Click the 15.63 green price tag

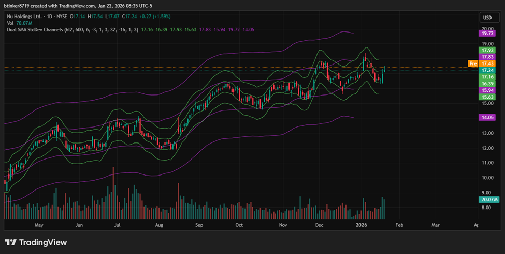488,97
